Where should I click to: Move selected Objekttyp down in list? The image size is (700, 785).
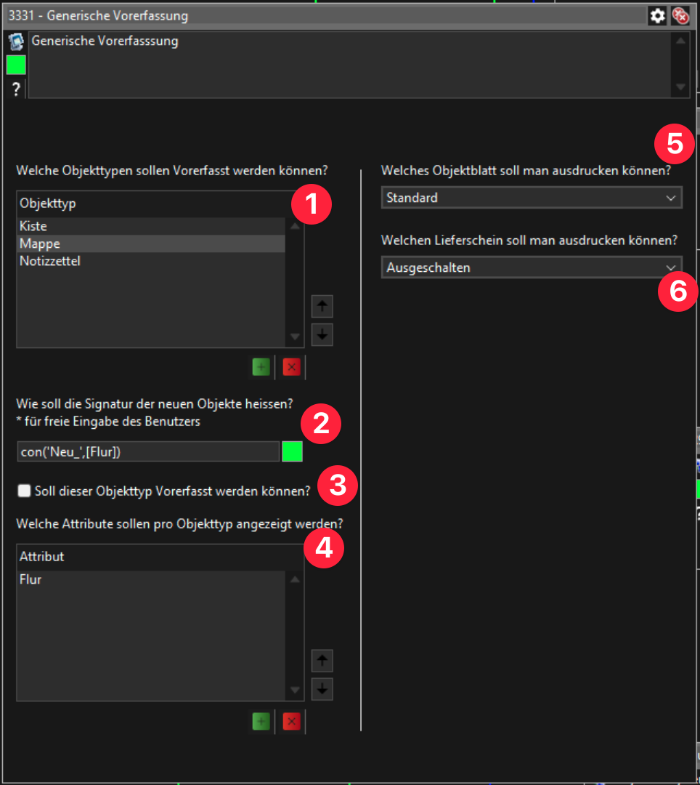[x=322, y=334]
